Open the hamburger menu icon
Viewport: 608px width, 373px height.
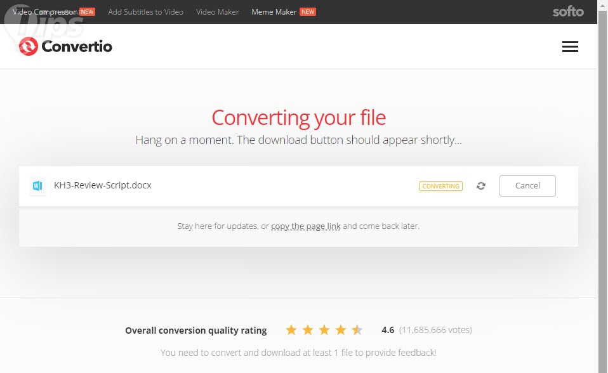tap(570, 46)
